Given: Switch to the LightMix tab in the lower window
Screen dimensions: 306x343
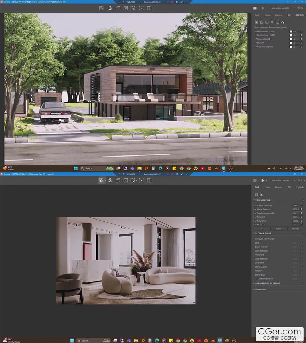Looking at the screenshot, I should pyautogui.click(x=300, y=187).
